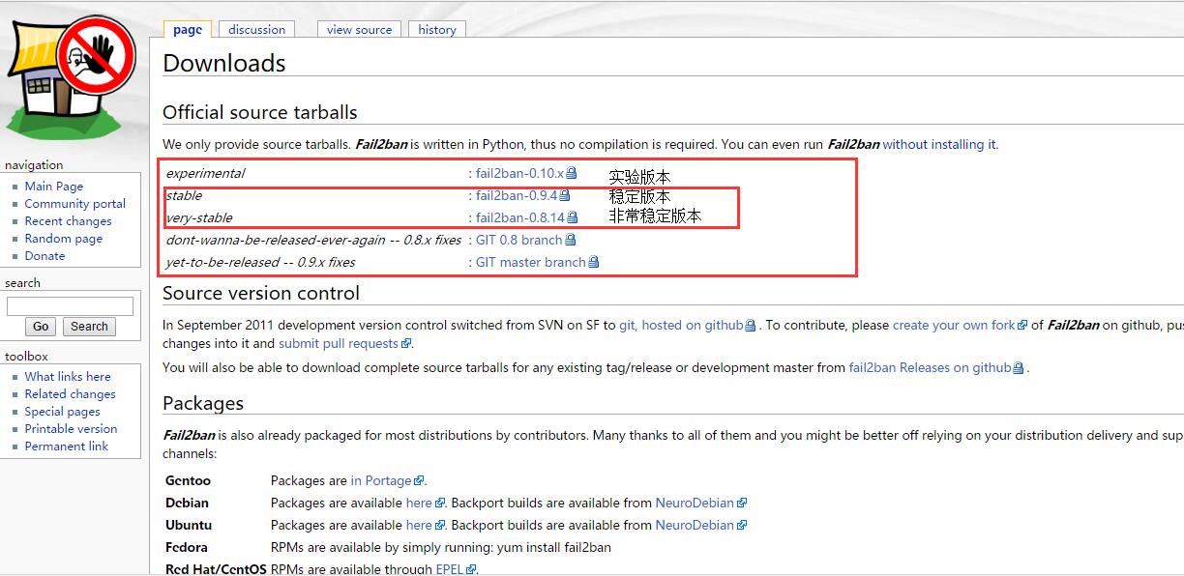Viewport: 1184px width, 576px height.
Task: Click the Official source tarballs heading
Action: (260, 112)
